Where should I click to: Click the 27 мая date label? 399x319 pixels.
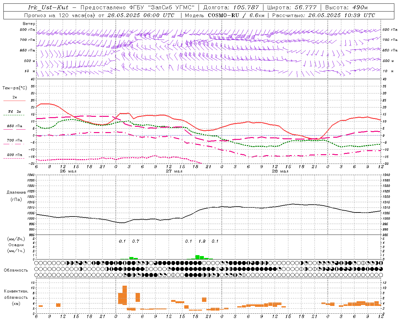pyautogui.click(x=174, y=171)
